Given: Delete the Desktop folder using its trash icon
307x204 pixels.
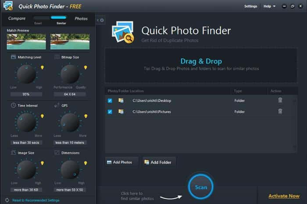Looking at the screenshot, I should tap(280, 100).
